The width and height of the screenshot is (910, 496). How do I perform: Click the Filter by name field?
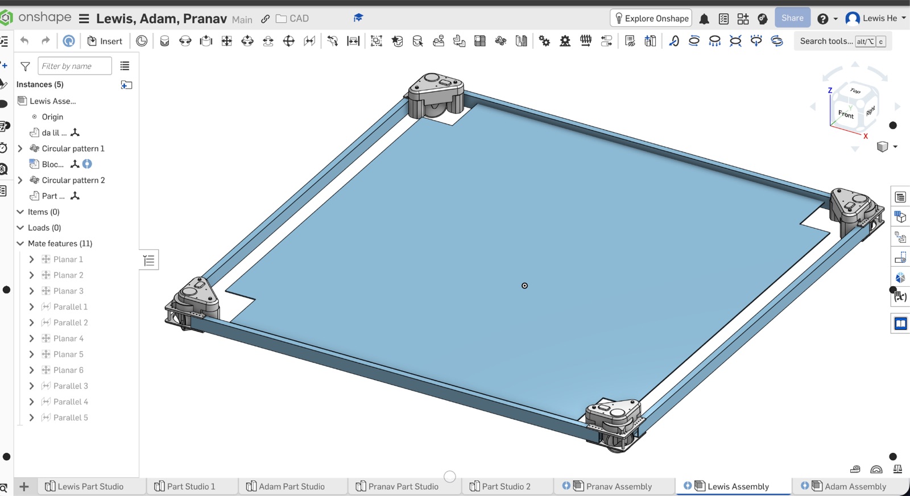coord(75,66)
